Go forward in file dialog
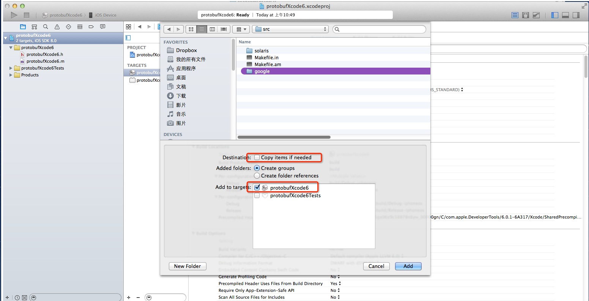 (x=179, y=29)
